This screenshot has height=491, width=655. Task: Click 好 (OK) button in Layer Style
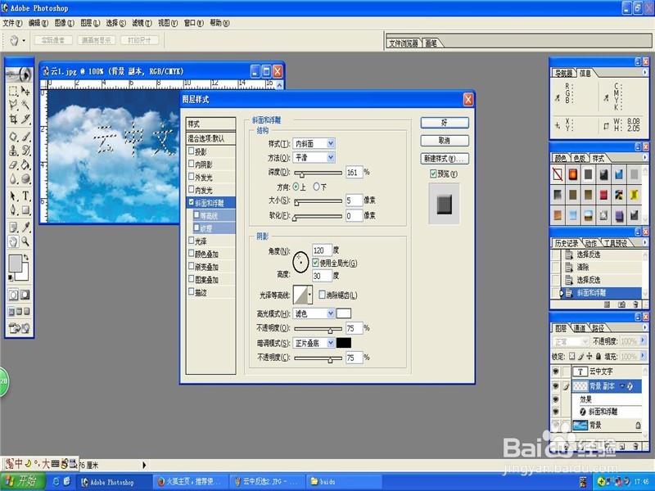pyautogui.click(x=445, y=123)
